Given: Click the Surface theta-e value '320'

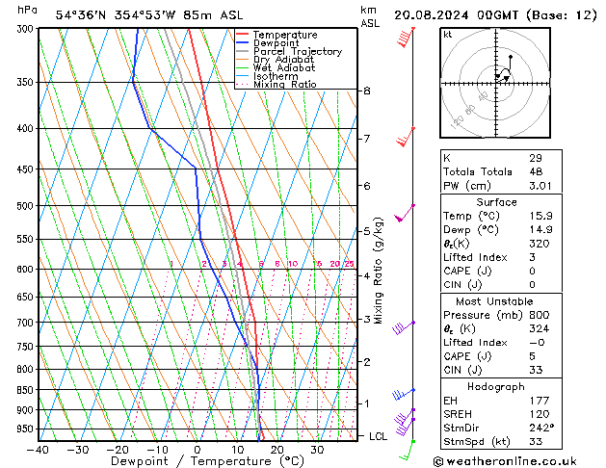Looking at the screenshot, I should pos(540,244).
